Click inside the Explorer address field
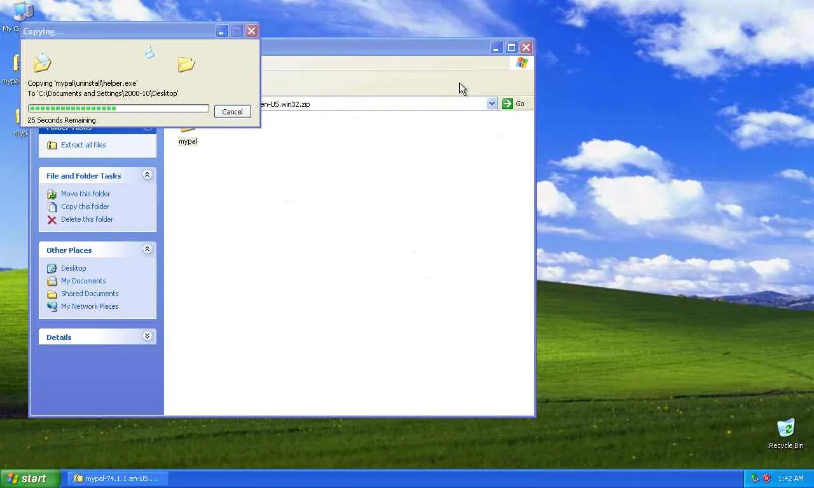 372,104
